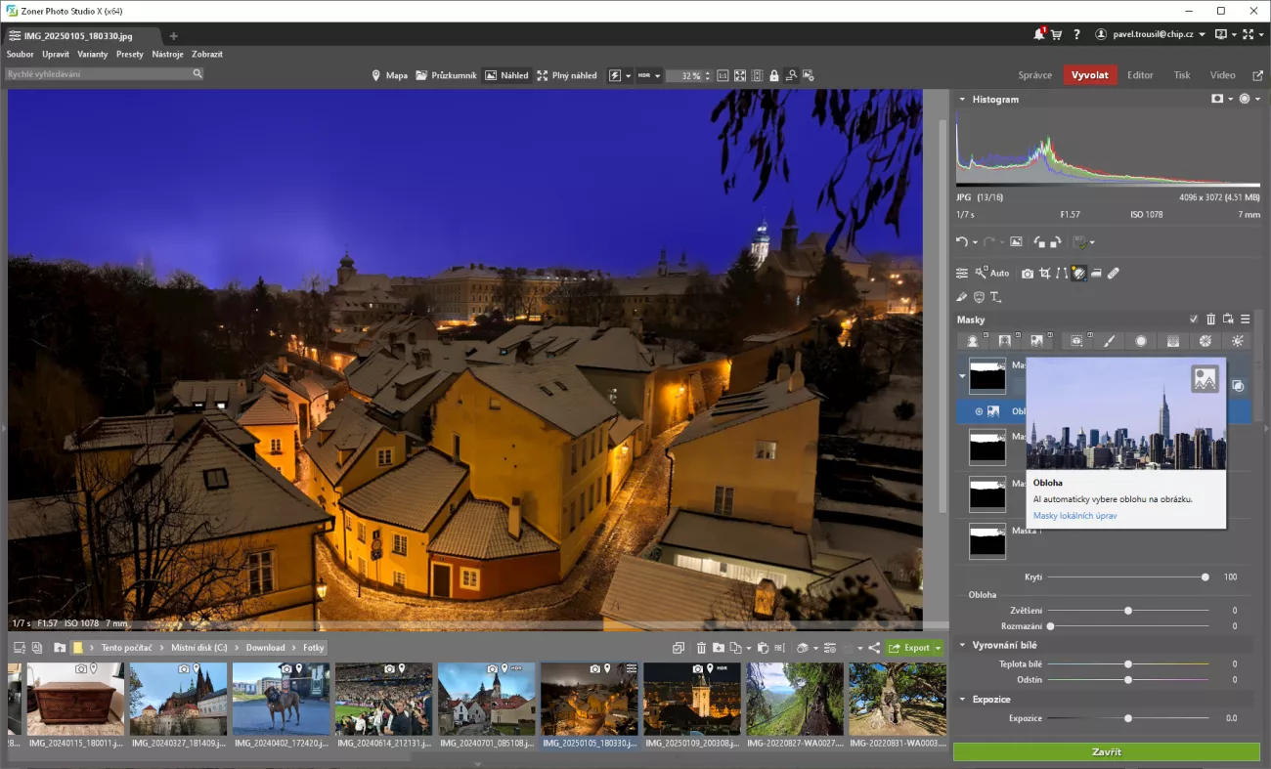The image size is (1271, 769).
Task: Open the Masky lokálních úprav link
Action: [x=1074, y=515]
